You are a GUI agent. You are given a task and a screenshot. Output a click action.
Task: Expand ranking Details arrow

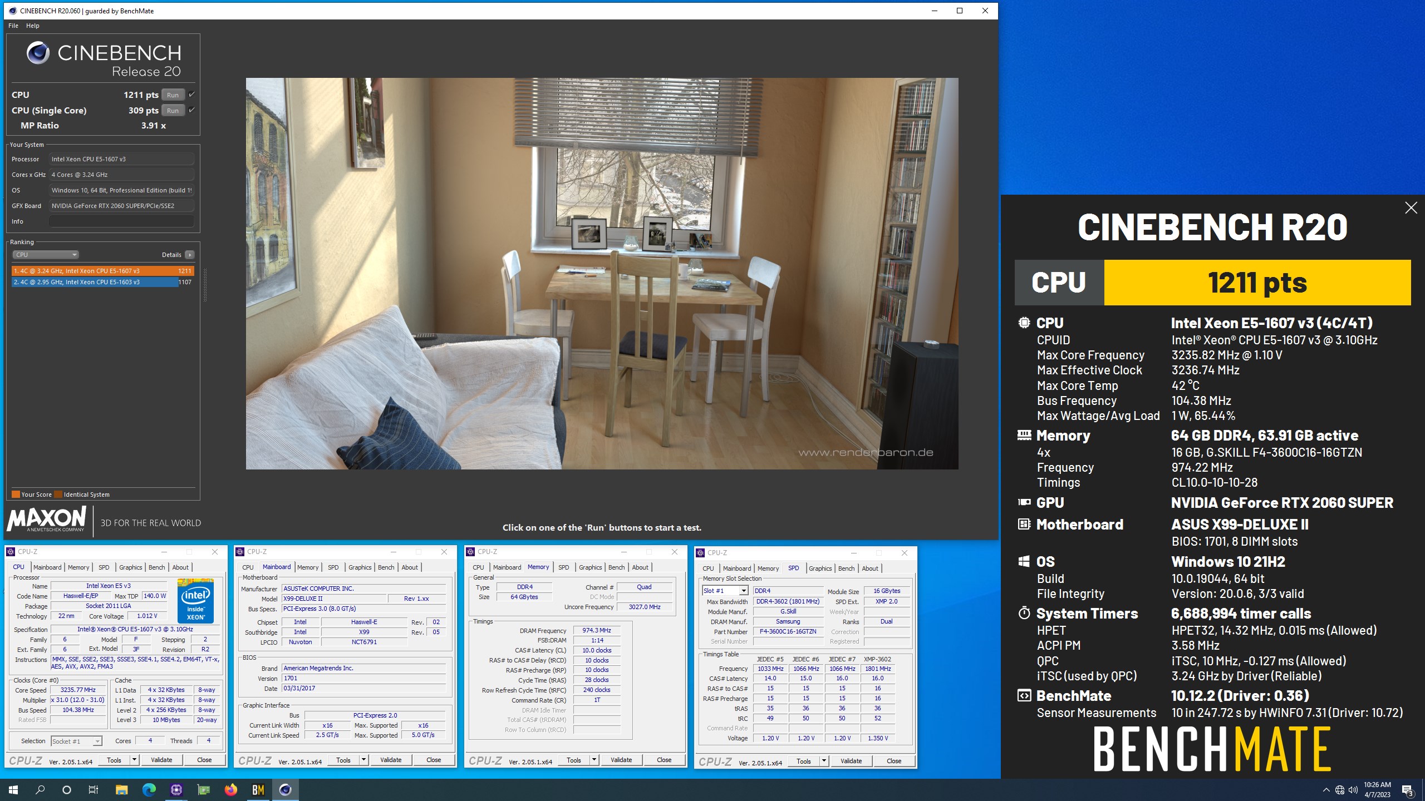pos(190,255)
